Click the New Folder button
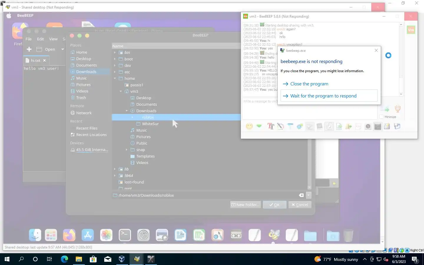The image size is (424, 265). (245, 205)
